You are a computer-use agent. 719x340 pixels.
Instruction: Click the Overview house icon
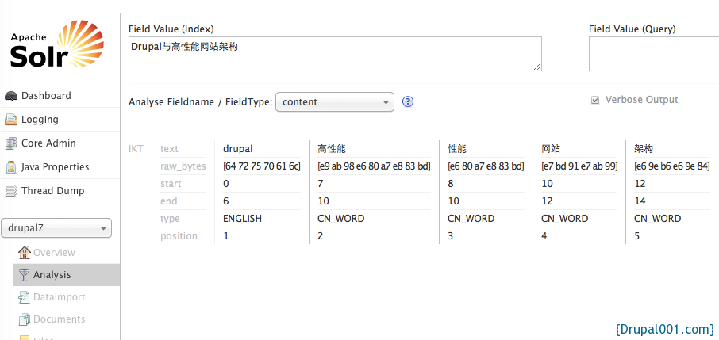click(25, 253)
